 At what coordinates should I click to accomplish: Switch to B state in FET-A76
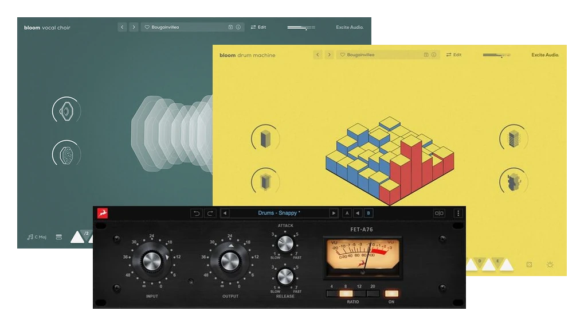pyautogui.click(x=369, y=214)
